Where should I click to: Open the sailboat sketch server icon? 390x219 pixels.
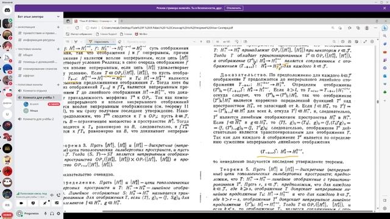pyautogui.click(x=7, y=58)
